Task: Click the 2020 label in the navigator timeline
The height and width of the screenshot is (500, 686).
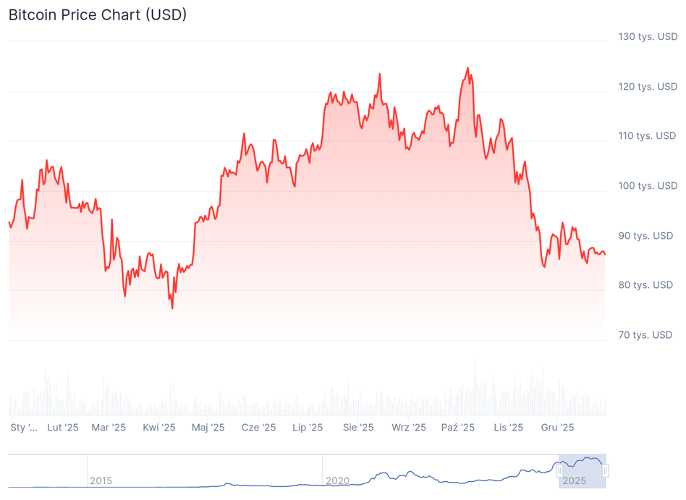Action: 337,480
